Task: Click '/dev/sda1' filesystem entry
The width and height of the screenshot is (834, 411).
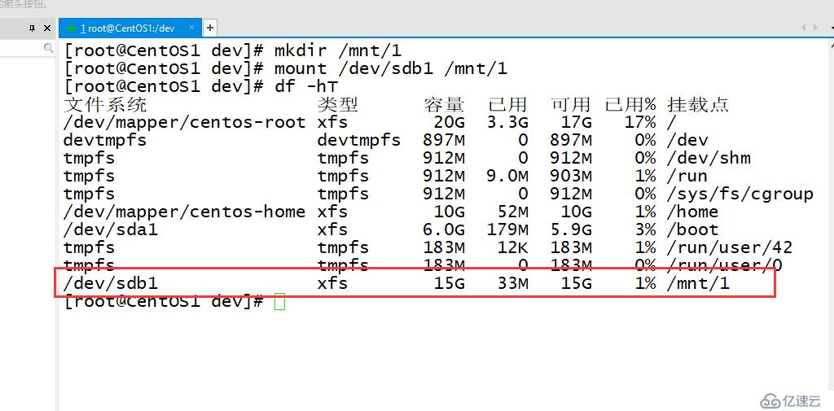Action: pyautogui.click(x=111, y=230)
